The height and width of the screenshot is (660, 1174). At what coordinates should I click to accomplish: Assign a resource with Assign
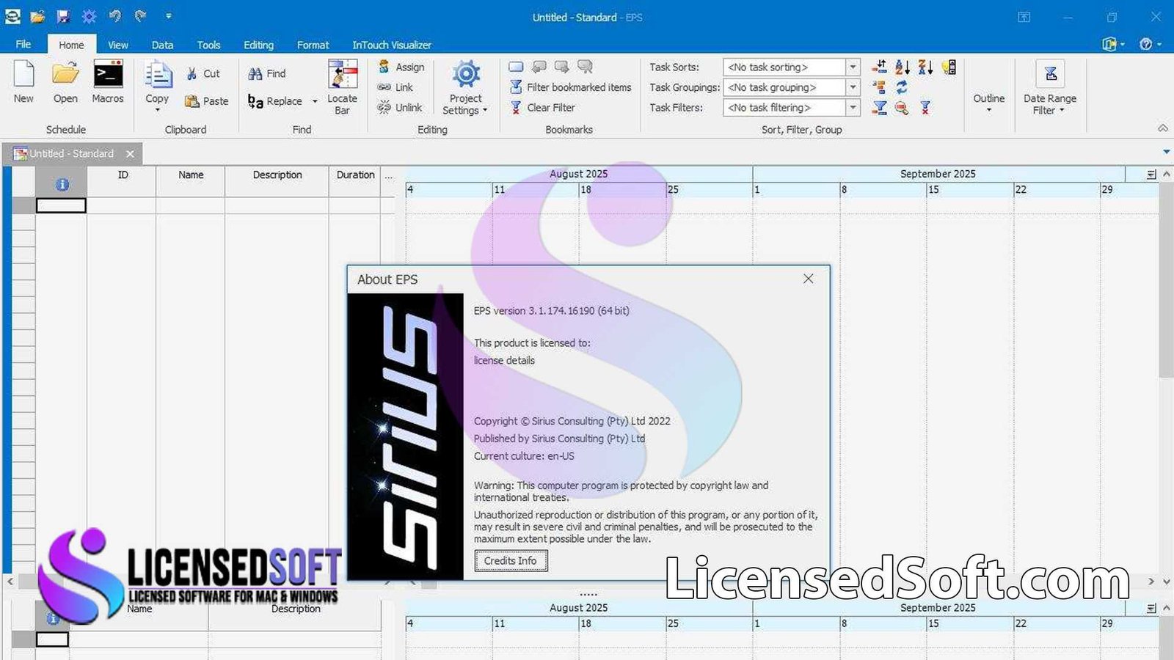[x=401, y=67]
